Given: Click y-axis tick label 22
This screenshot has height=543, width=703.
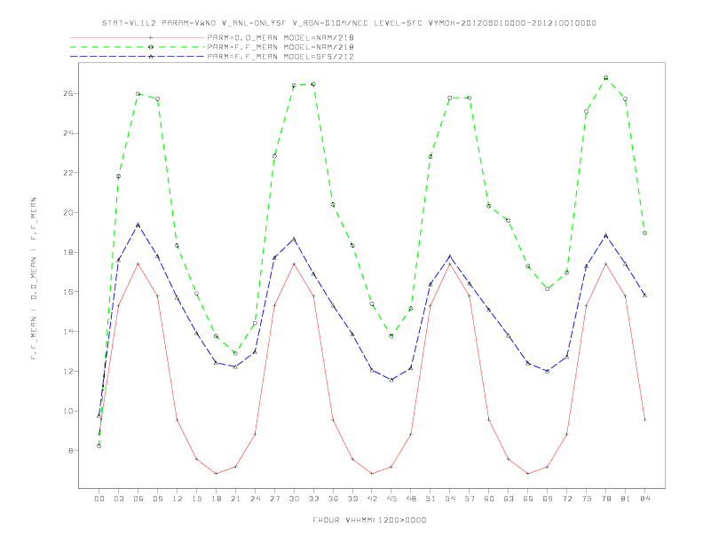Looking at the screenshot, I should click(67, 173).
